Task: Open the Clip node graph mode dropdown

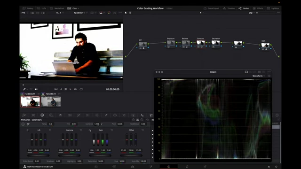Action: pyautogui.click(x=252, y=13)
